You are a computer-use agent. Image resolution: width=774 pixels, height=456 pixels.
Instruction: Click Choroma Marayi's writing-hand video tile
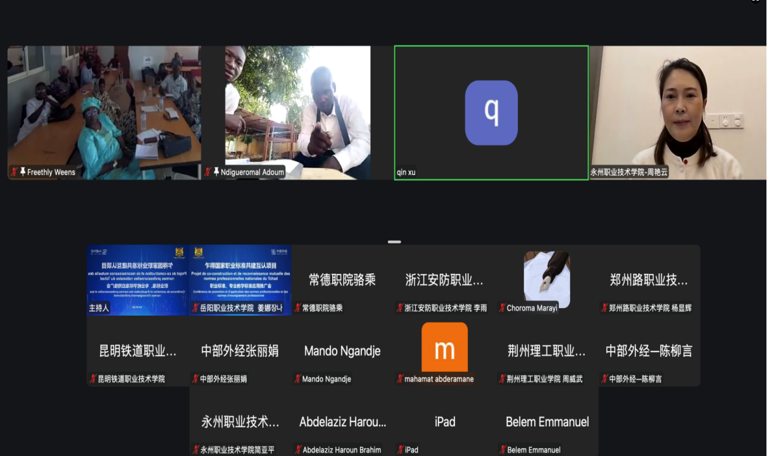(546, 278)
